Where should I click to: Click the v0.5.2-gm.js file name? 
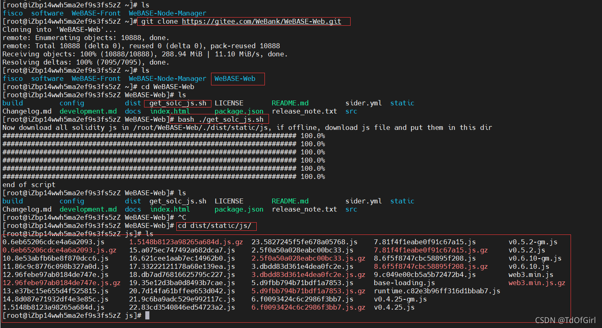tap(533, 242)
